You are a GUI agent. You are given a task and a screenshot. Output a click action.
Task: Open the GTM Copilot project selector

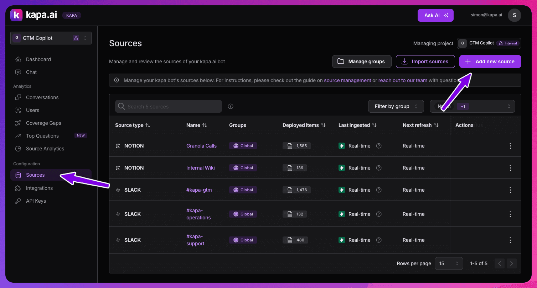51,38
